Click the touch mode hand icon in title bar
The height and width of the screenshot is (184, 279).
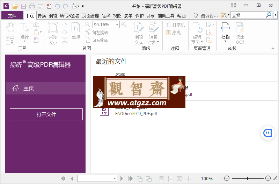pos(74,6)
